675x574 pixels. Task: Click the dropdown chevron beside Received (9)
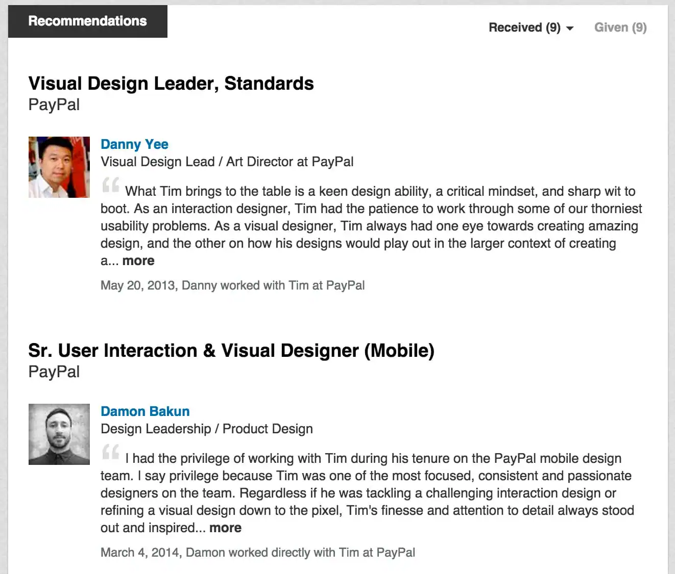coord(569,28)
